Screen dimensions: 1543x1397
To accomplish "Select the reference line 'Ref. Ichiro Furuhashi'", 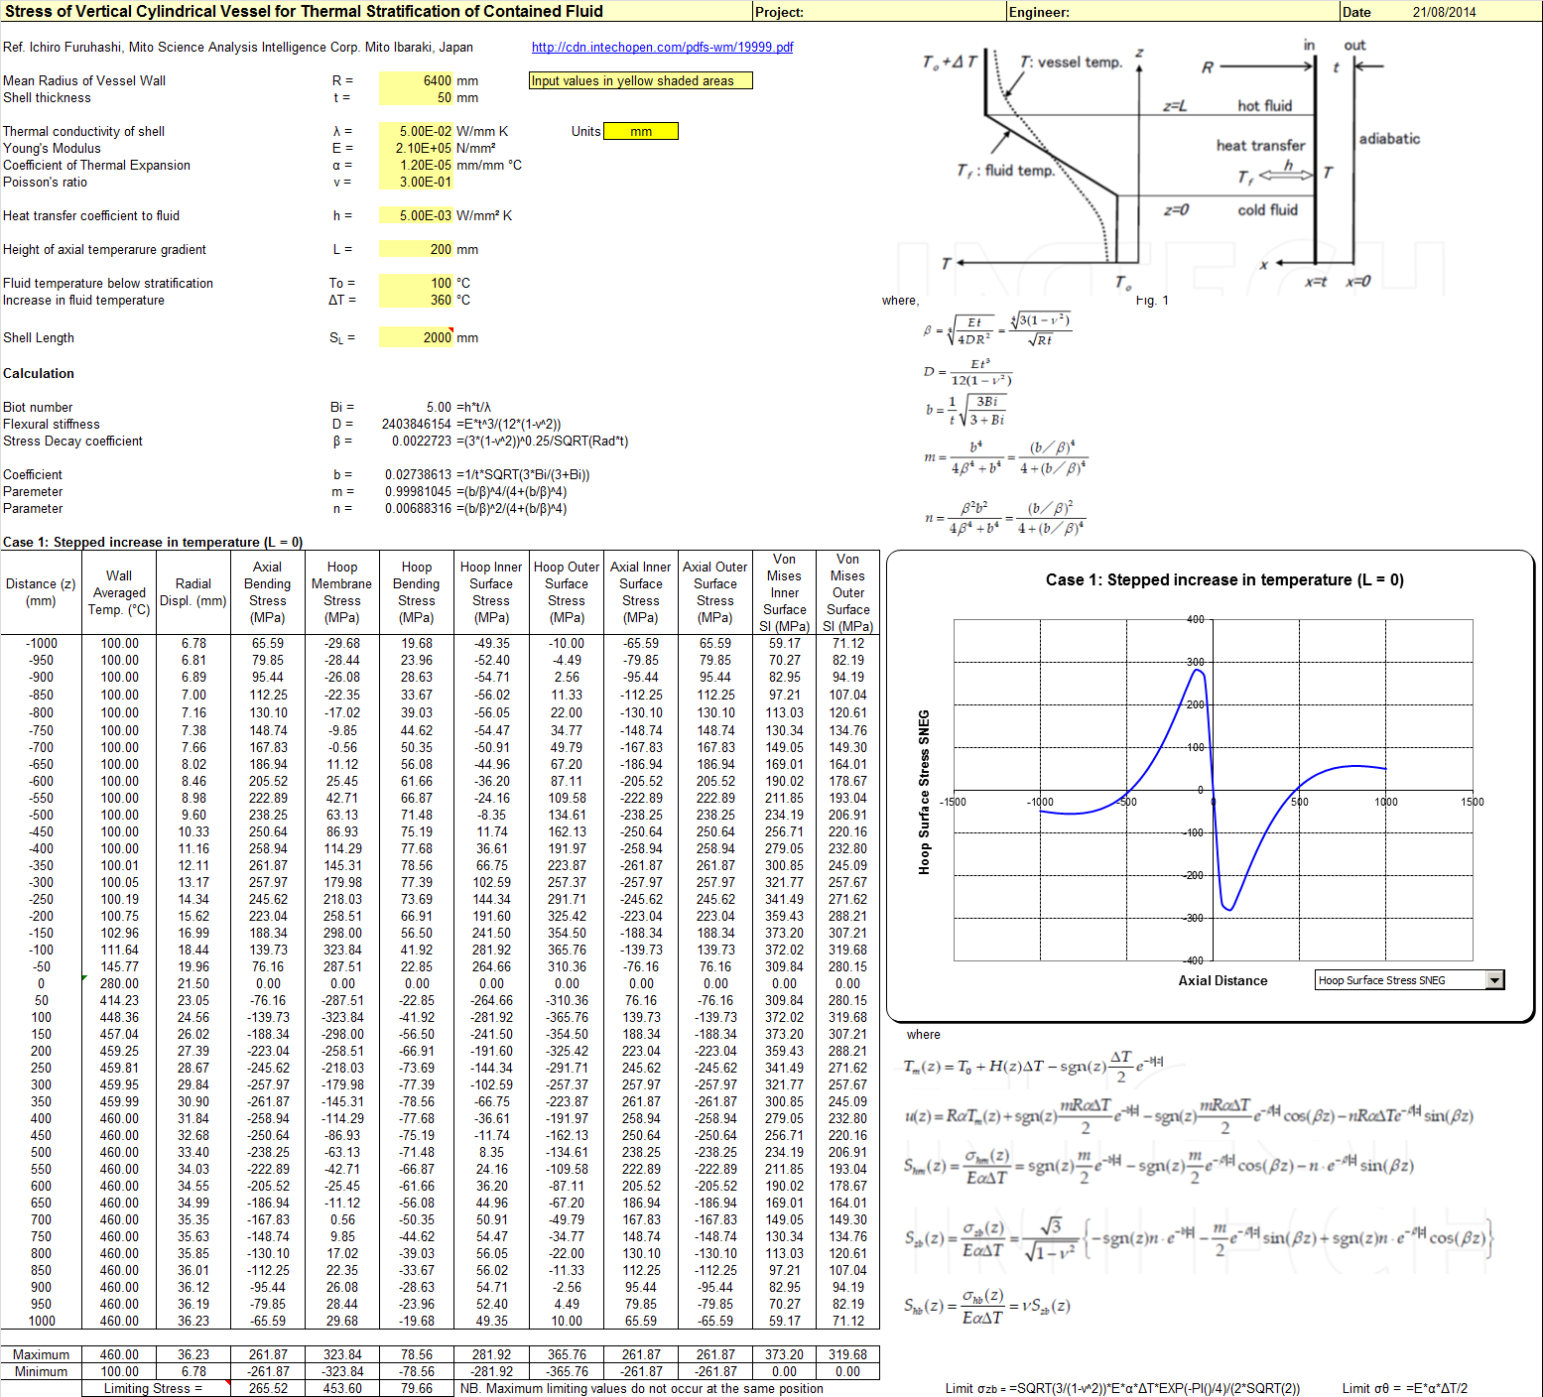I will point(238,47).
